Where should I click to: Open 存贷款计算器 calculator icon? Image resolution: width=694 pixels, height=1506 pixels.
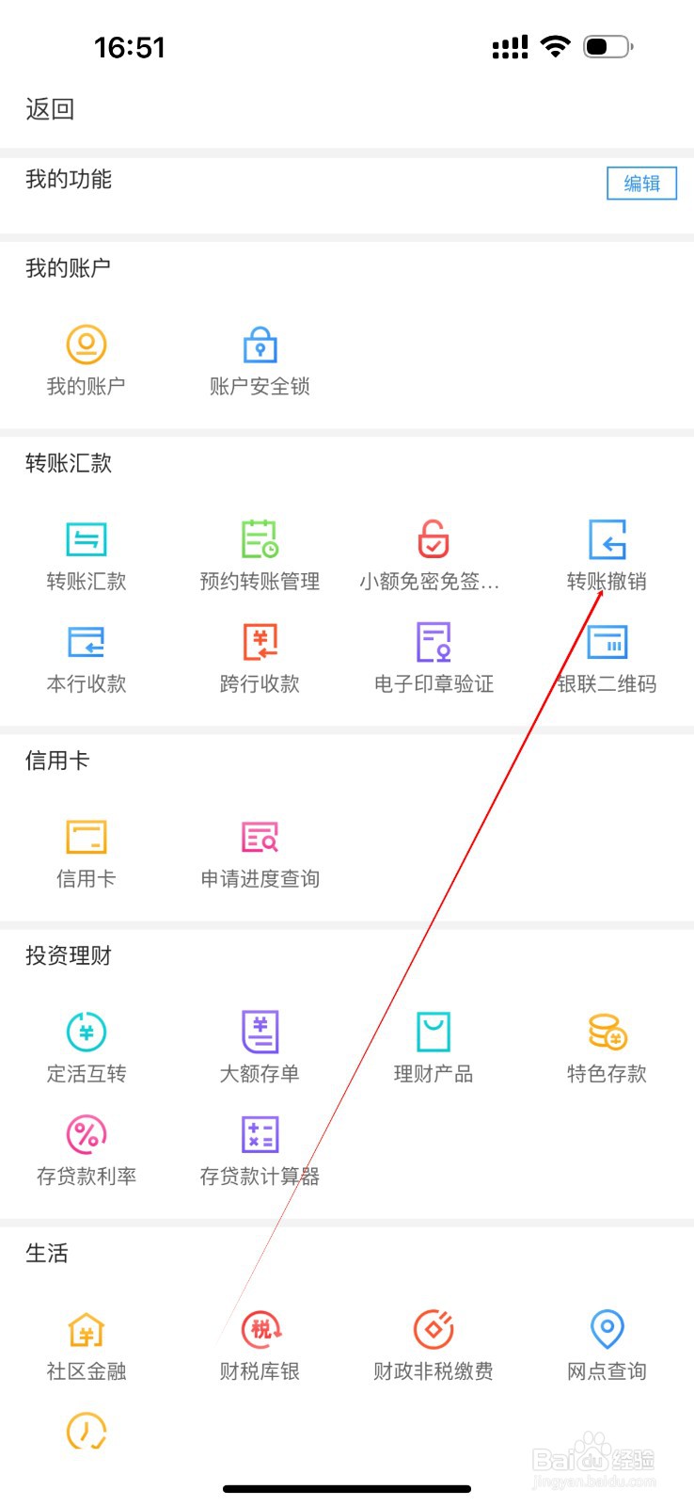260,1134
